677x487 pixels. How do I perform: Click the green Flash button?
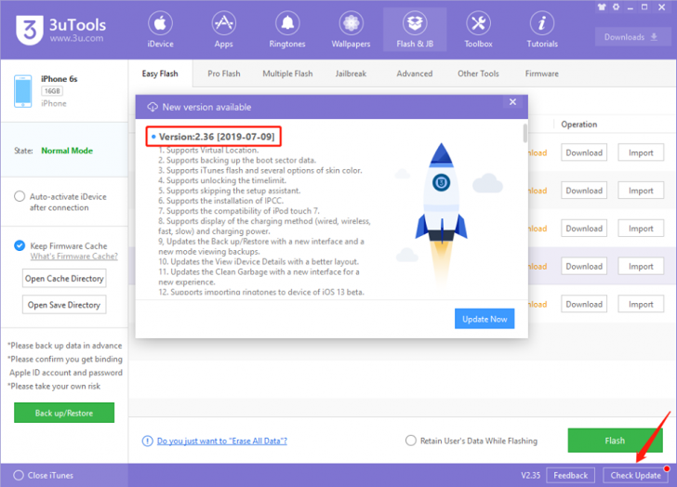click(615, 441)
